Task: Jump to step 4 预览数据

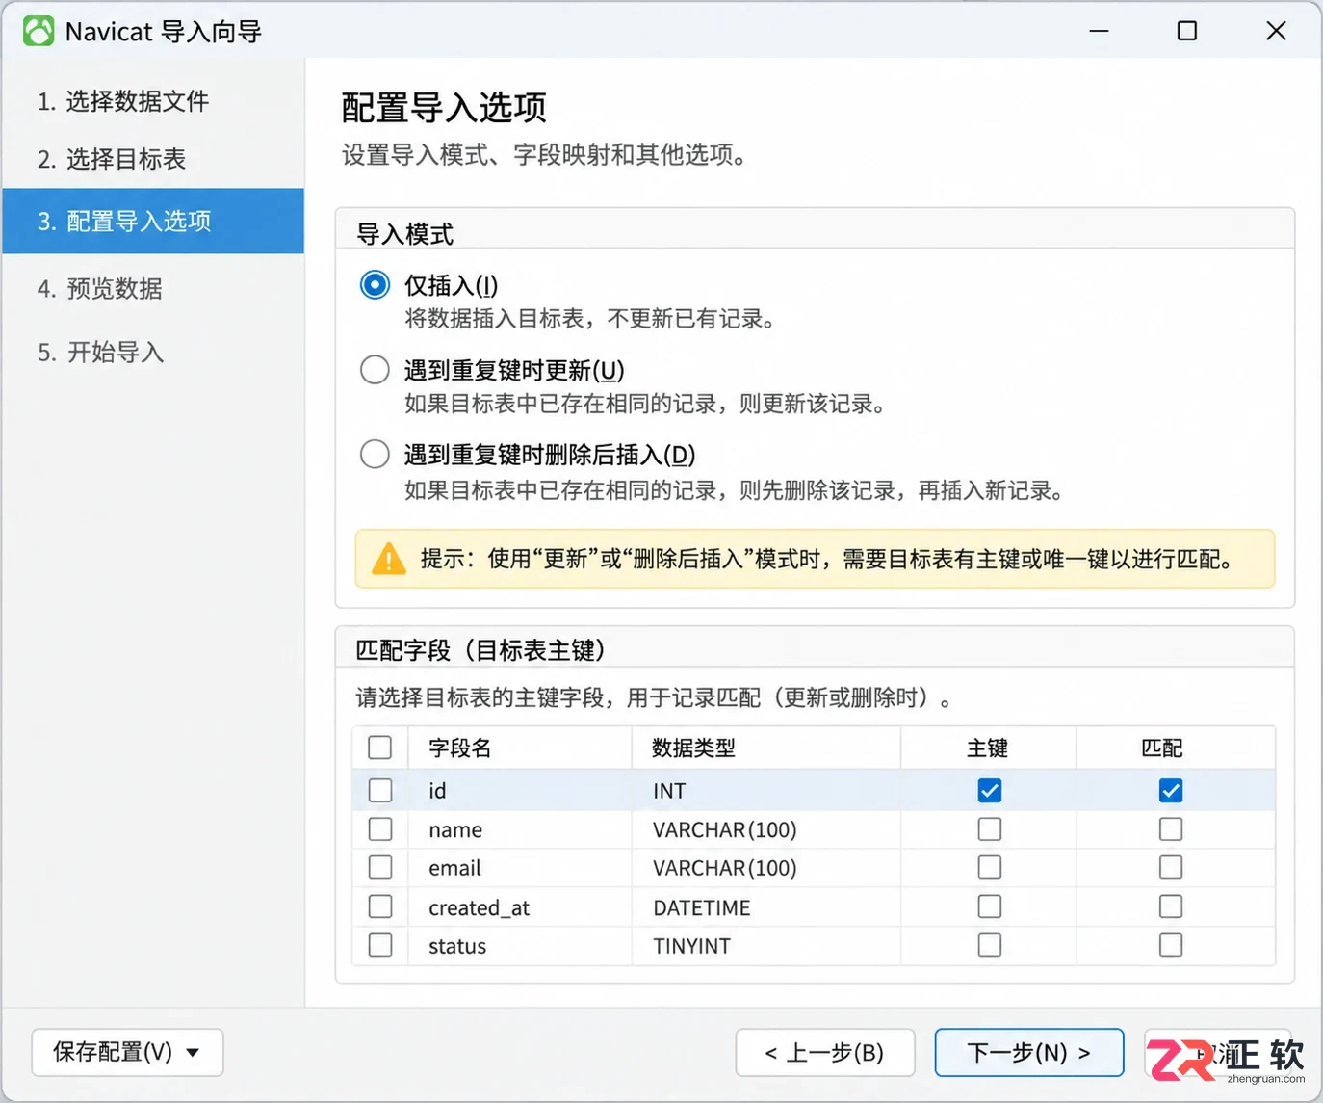Action: 100,288
